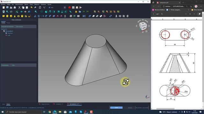Image resolution: width=204 pixels, height=114 pixels.
Task: Click the grey stop macro square
Action: (73, 8)
